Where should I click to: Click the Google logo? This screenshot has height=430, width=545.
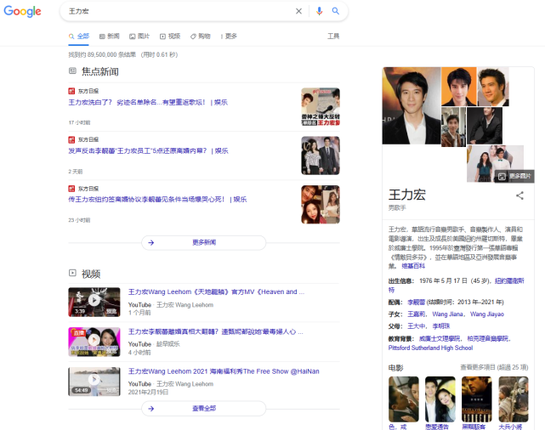22,11
